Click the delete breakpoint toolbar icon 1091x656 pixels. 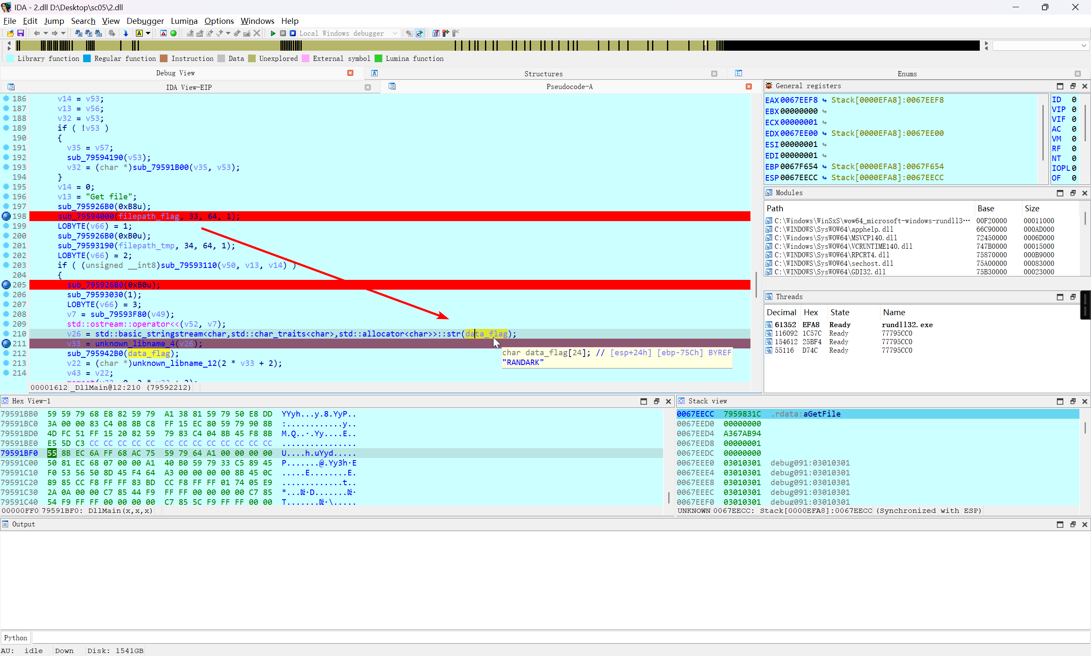[456, 33]
